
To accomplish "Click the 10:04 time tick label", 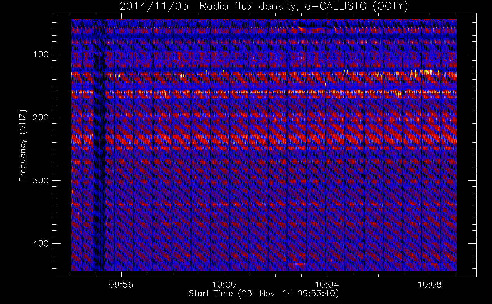I will 327,285.
